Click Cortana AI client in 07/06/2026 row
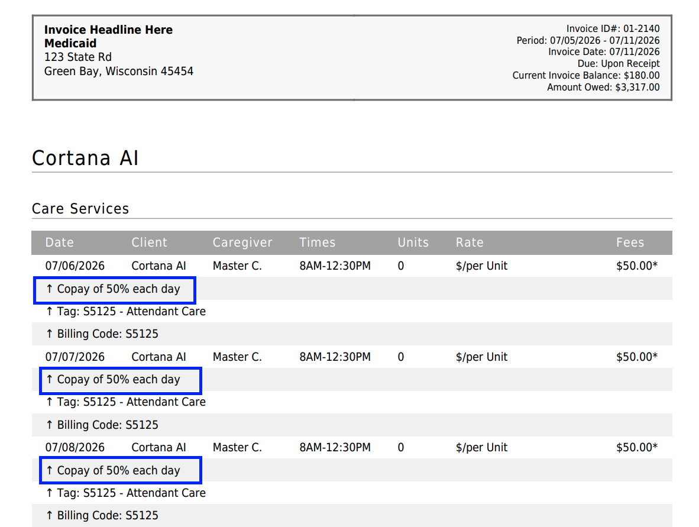 [x=158, y=266]
